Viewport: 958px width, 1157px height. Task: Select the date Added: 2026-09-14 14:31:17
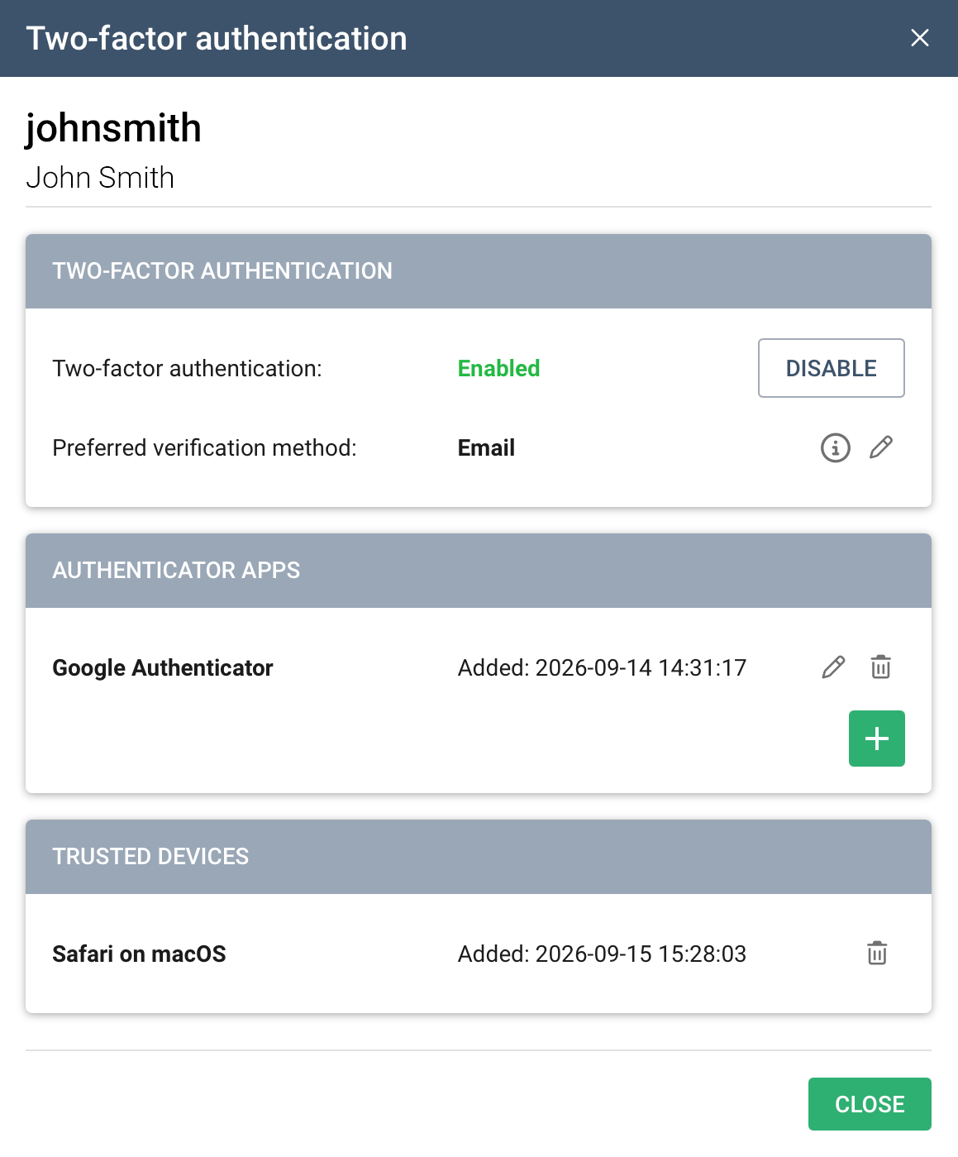(x=602, y=667)
